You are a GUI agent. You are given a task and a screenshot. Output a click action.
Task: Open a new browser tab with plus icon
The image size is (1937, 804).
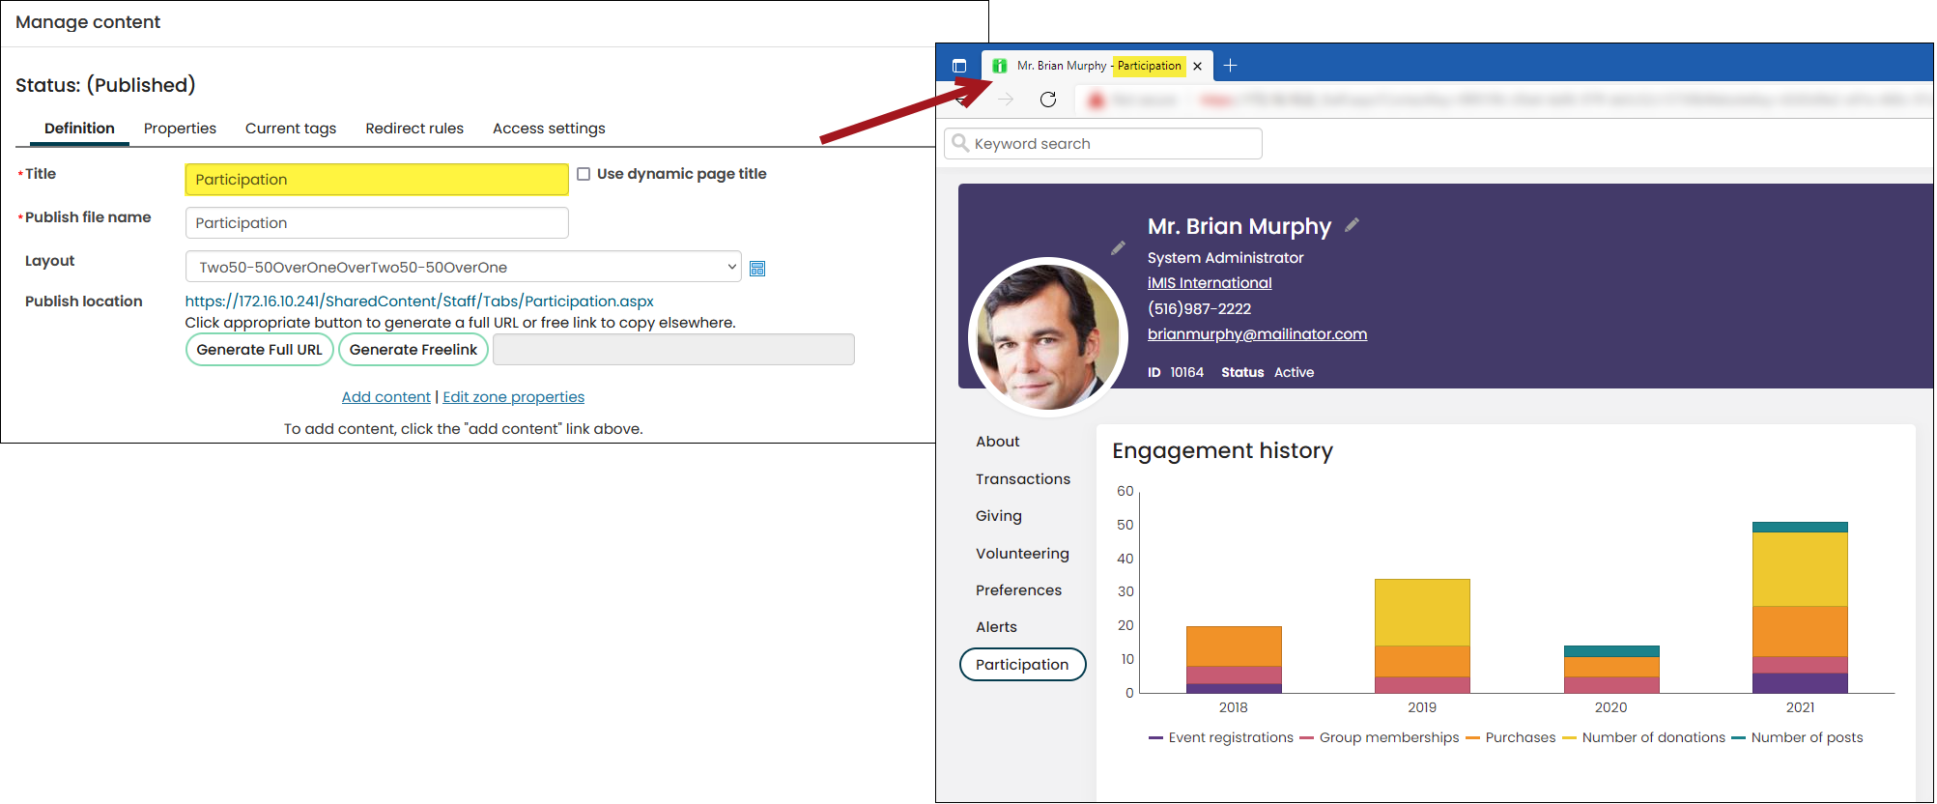pyautogui.click(x=1230, y=66)
